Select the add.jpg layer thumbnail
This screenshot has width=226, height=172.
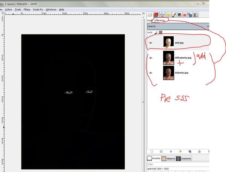pyautogui.click(x=168, y=43)
